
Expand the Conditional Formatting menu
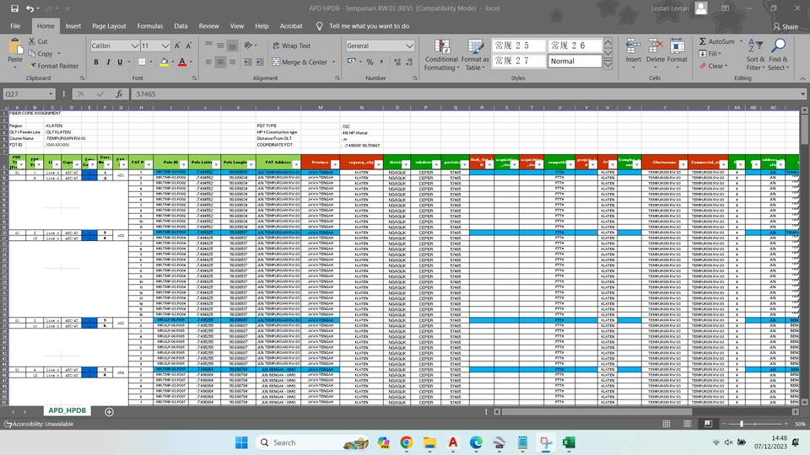click(x=442, y=54)
